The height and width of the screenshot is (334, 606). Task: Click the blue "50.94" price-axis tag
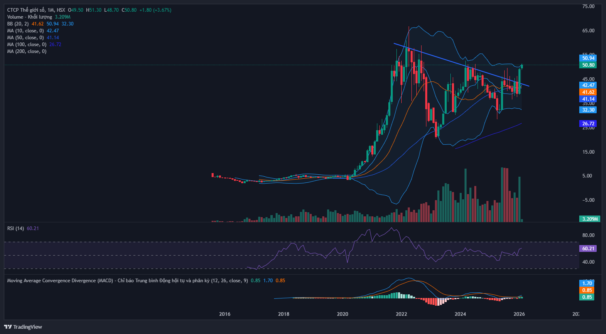pyautogui.click(x=588, y=58)
